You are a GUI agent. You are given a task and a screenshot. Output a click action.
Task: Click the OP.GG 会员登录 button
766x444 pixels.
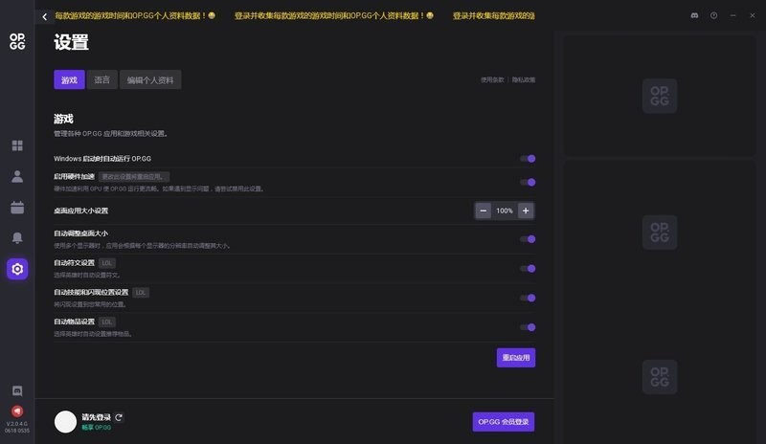click(504, 422)
